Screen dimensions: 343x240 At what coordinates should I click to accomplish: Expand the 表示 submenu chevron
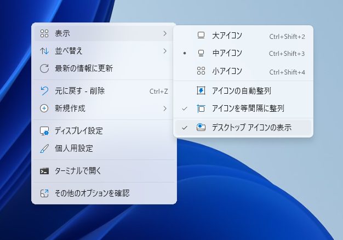pyautogui.click(x=165, y=33)
